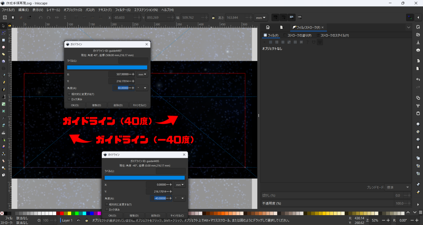Select the Pencil freehand tool

tap(3, 83)
